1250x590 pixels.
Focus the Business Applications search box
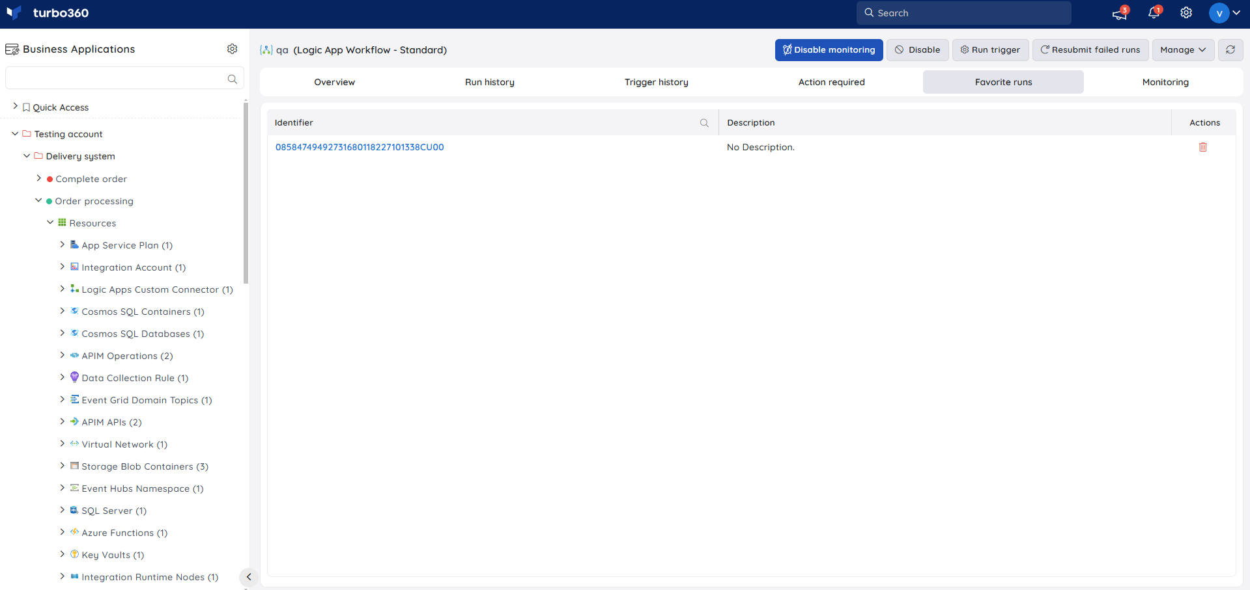tap(124, 78)
